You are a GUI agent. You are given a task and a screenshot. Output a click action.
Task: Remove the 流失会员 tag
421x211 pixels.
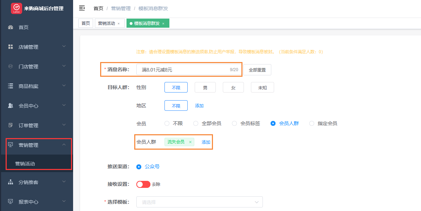coord(190,142)
